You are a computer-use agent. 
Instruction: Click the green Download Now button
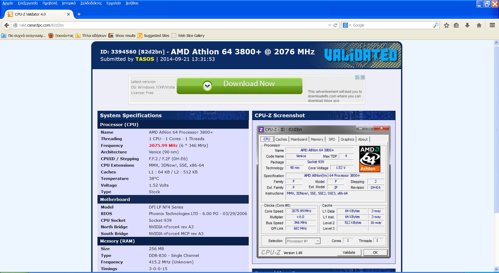click(x=239, y=86)
